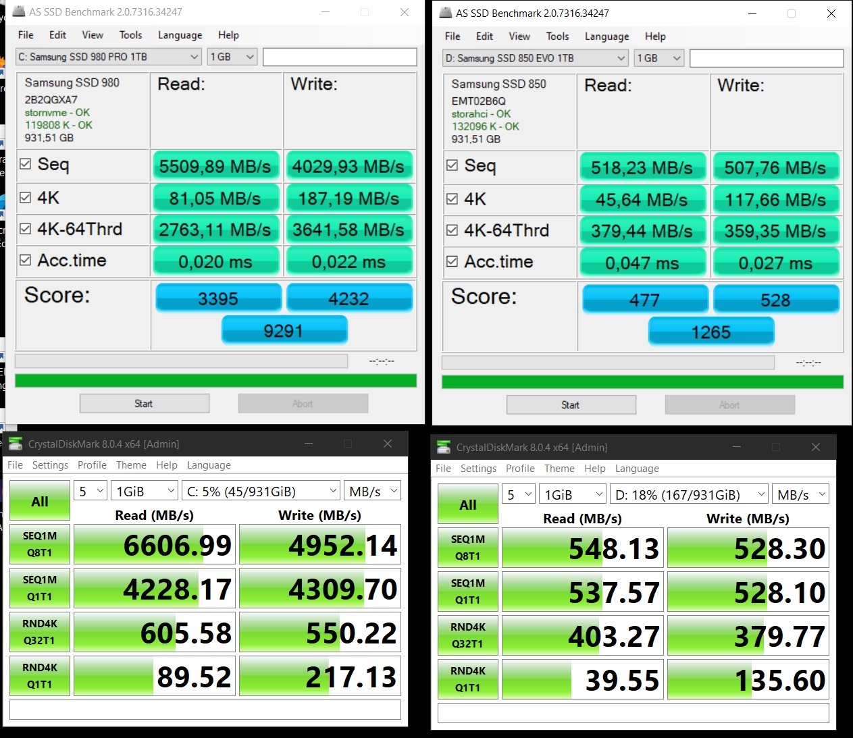Open Theme menu in C: CrystalDiskMark window
Viewport: 853px width, 738px height.
pos(131,465)
